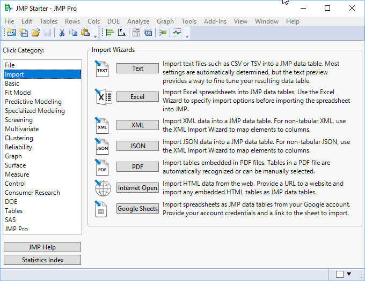Select Predictive Modeling in the category list
Viewport: 365px width, 281px height.
point(33,102)
